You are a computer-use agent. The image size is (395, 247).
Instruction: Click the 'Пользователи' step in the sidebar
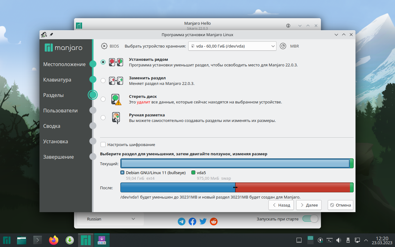point(60,111)
